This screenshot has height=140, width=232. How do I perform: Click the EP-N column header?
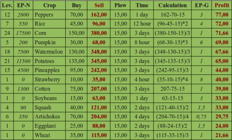pyautogui.click(x=23, y=5)
